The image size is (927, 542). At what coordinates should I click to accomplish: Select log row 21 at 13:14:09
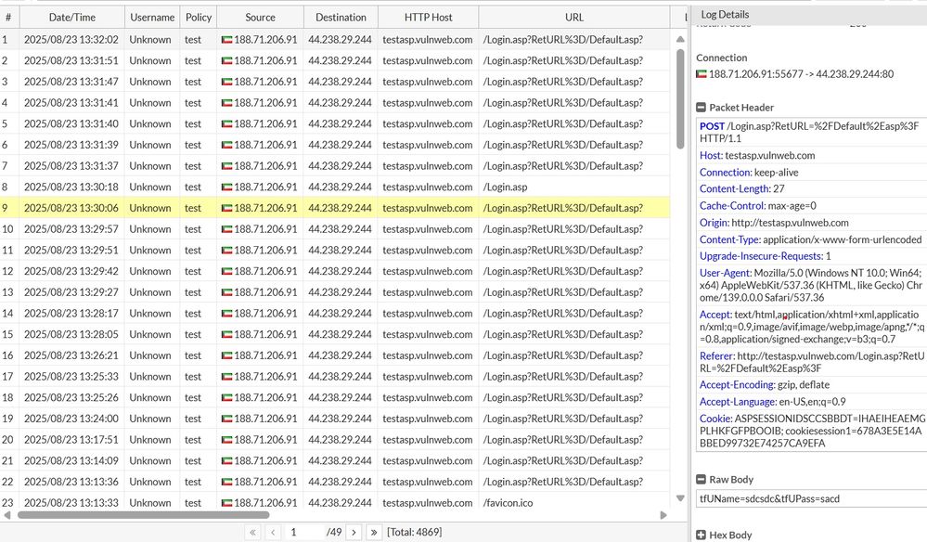click(335, 460)
